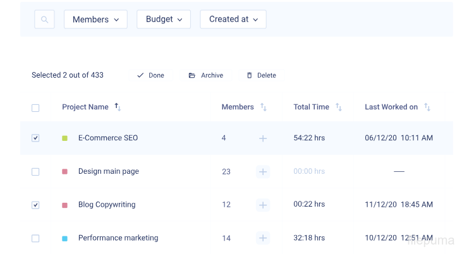
Task: Open the Created at filter dropdown
Action: point(233,20)
